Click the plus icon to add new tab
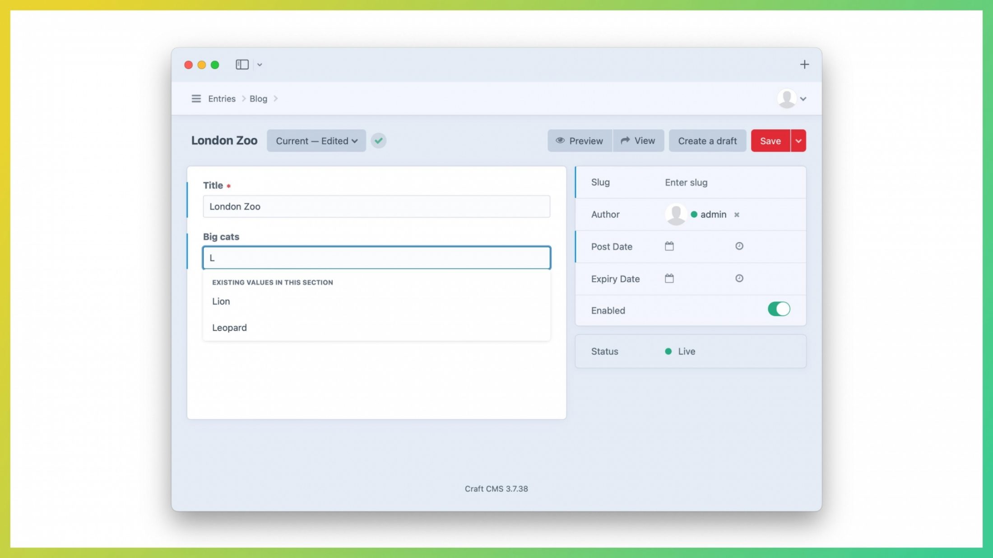The width and height of the screenshot is (993, 558). (804, 64)
